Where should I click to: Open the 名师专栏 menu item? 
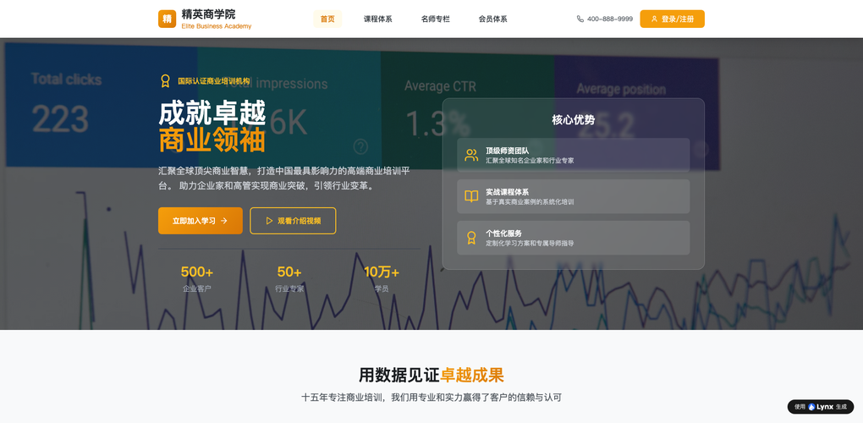[x=435, y=19]
